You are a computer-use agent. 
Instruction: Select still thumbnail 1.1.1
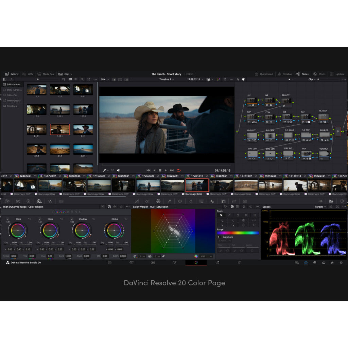click(x=37, y=90)
